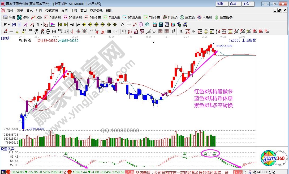Image resolution: width=289 pixels, height=174 pixels.
Task: Toggle the percent line drawing tool
Action: pos(193,31)
